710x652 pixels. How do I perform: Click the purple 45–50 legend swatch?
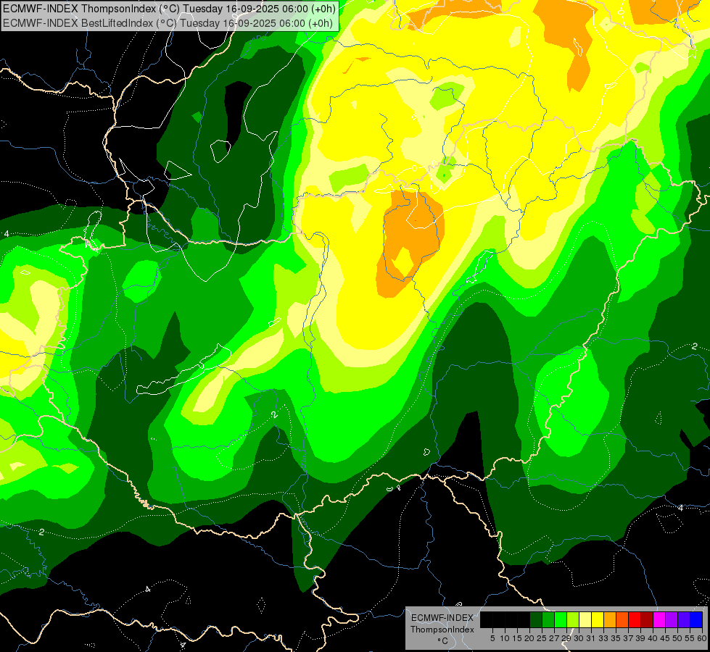pyautogui.click(x=672, y=619)
